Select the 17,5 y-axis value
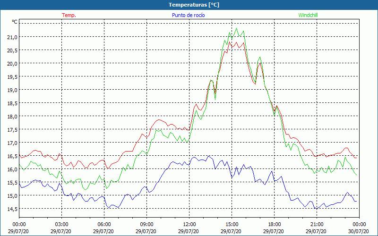Screen dimensions: 378x236 point(13,129)
